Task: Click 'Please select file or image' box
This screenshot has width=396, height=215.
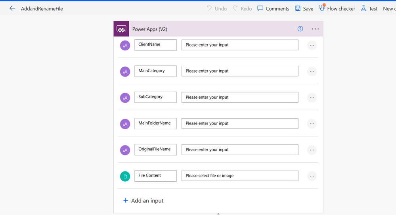Action: click(x=240, y=176)
